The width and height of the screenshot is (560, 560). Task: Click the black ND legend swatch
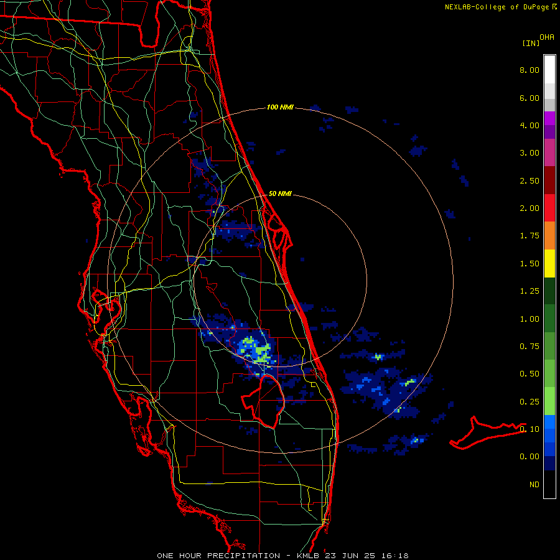549,484
